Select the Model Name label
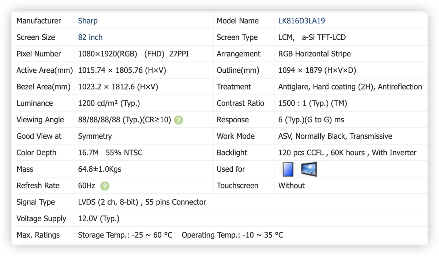This screenshot has height=256, width=439. click(238, 21)
